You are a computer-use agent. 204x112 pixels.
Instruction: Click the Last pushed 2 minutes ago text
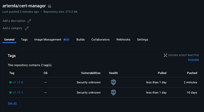21,12
